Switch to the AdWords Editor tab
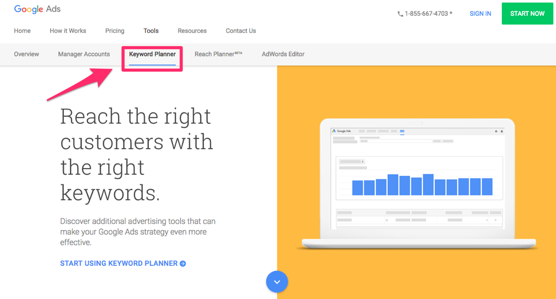The height and width of the screenshot is (299, 556). (283, 54)
